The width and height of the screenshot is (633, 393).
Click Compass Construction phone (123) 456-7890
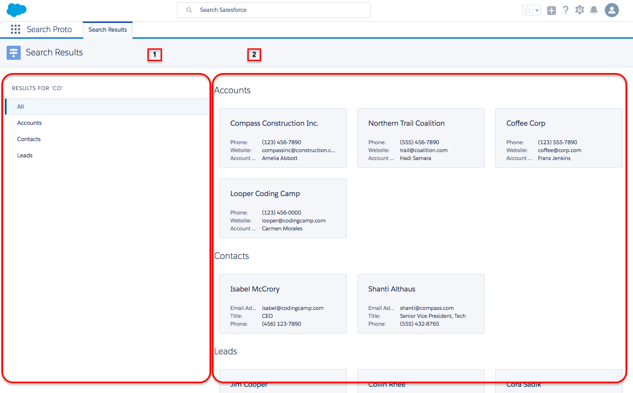pyautogui.click(x=282, y=142)
